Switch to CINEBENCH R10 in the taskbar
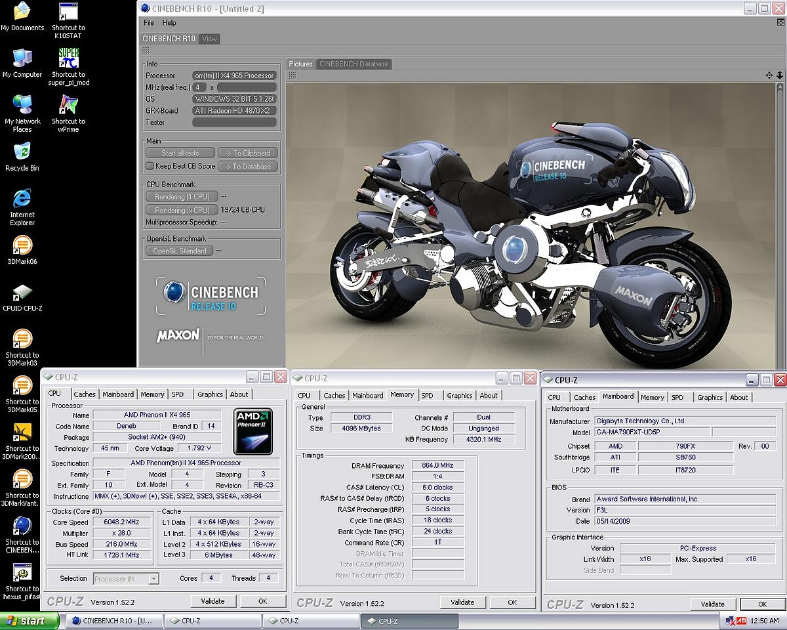The height and width of the screenshot is (630, 787). 114,621
